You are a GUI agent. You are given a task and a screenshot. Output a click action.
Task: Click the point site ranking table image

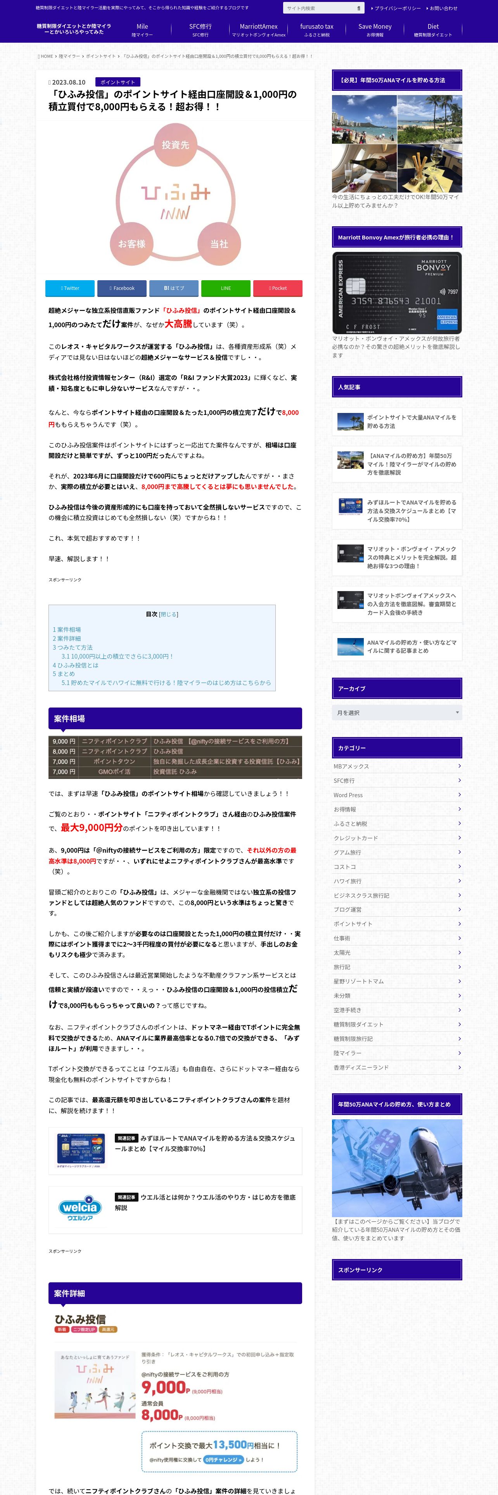(x=175, y=757)
